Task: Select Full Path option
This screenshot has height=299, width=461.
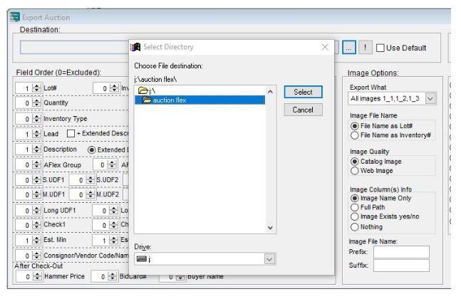Action: click(355, 207)
